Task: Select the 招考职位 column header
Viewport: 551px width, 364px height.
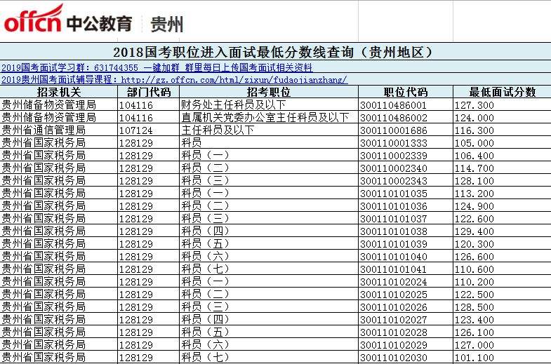Action: 269,92
